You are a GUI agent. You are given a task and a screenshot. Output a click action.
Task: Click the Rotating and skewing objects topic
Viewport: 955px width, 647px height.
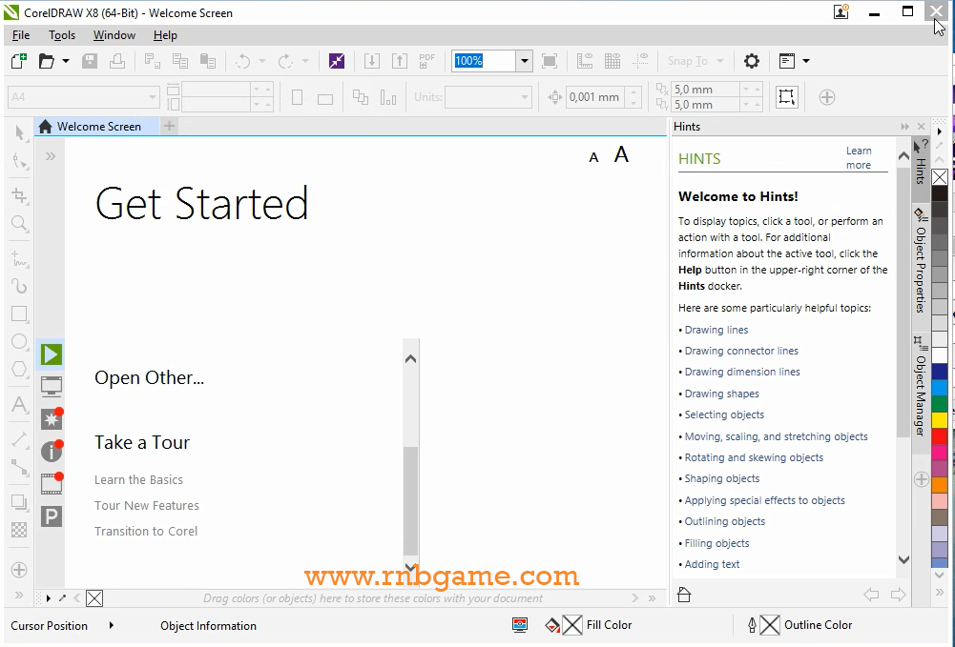point(754,457)
